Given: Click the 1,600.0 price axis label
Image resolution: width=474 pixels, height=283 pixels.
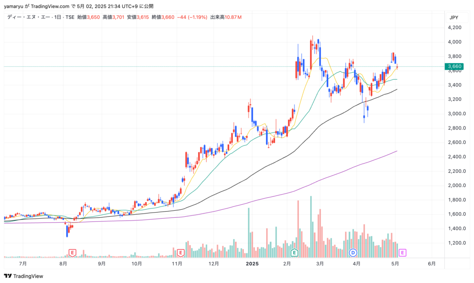Looking at the screenshot, I should (x=456, y=214).
